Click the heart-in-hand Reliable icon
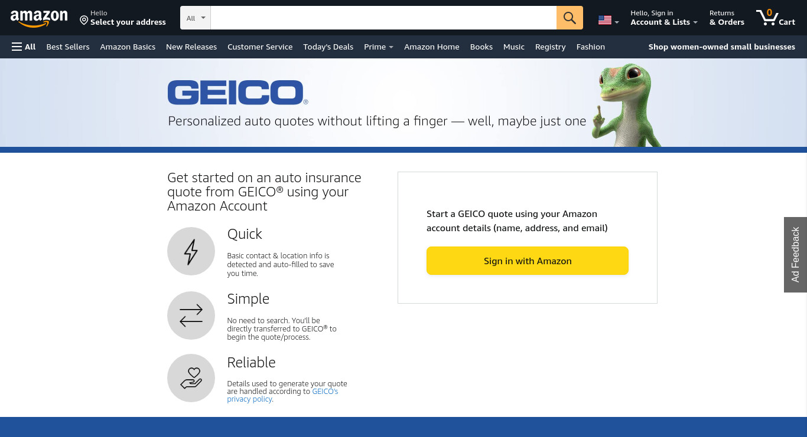 (191, 378)
